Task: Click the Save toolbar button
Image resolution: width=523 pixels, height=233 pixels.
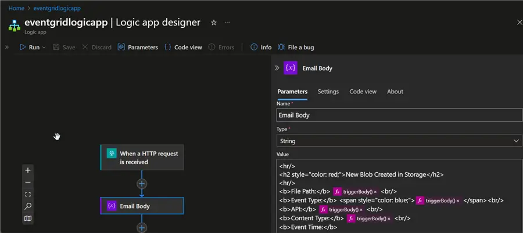Action: [x=64, y=48]
